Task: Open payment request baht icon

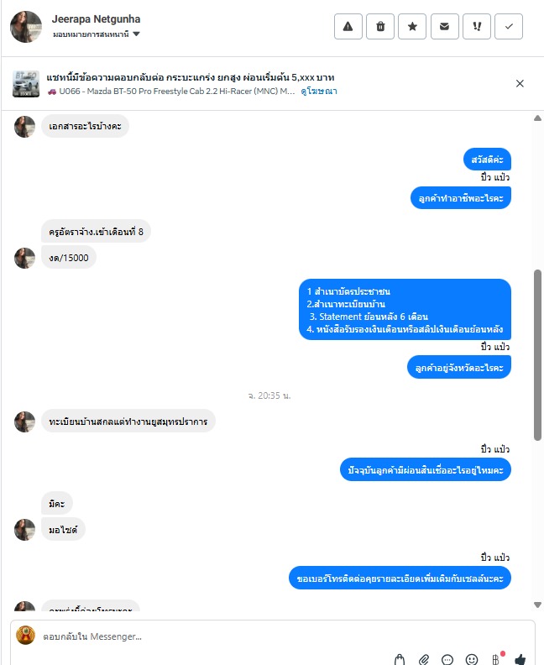Action: 496,659
